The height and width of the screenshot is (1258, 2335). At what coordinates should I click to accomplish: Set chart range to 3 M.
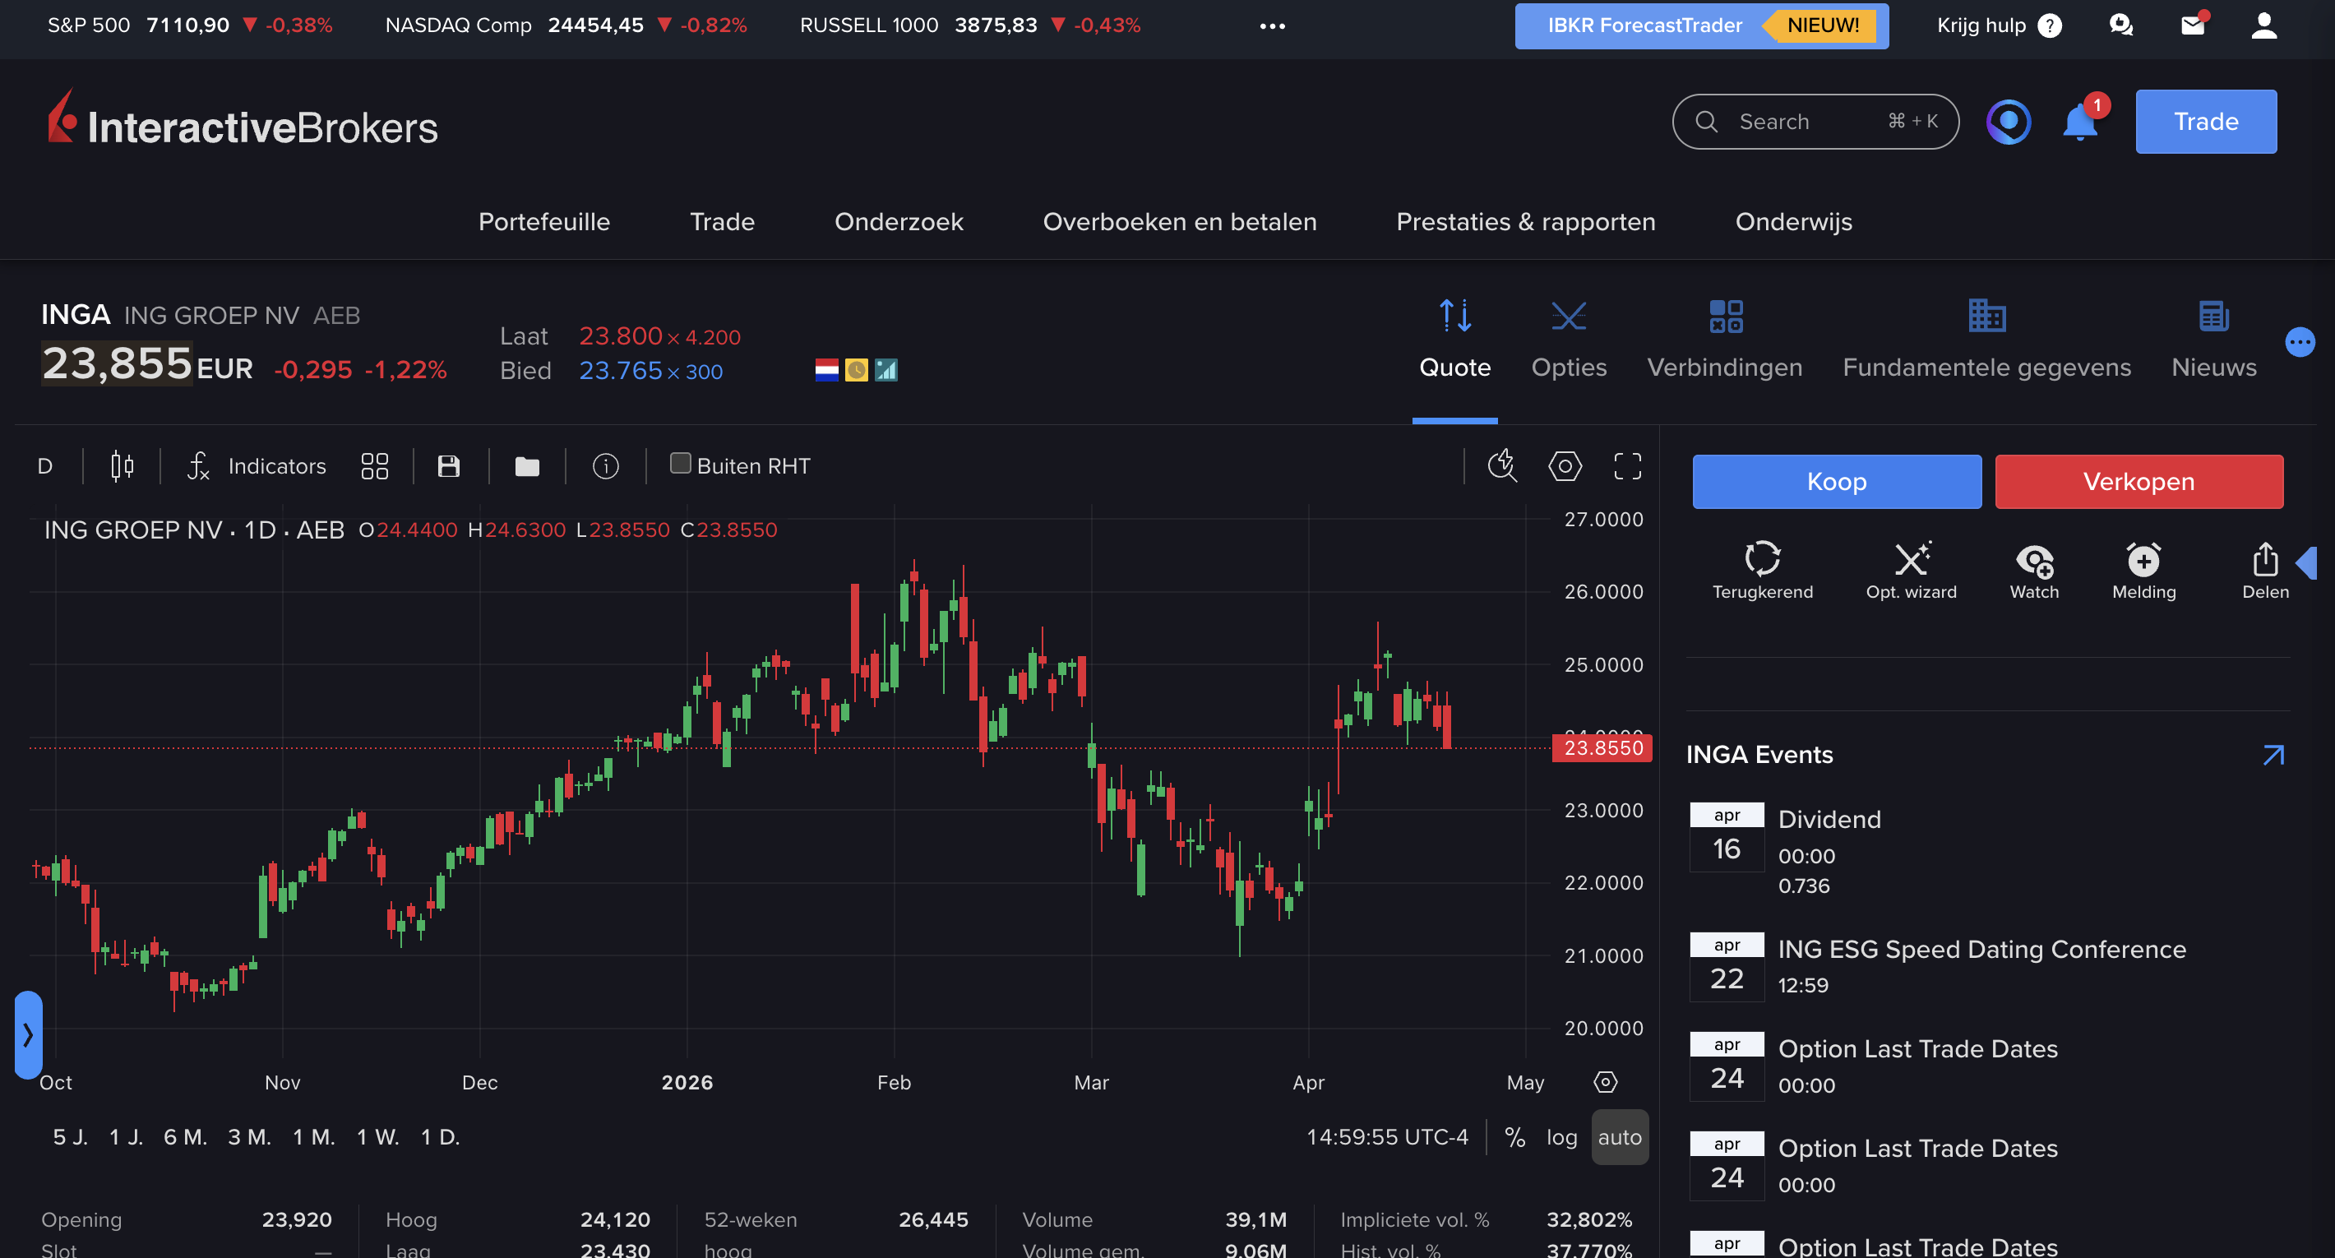[249, 1137]
